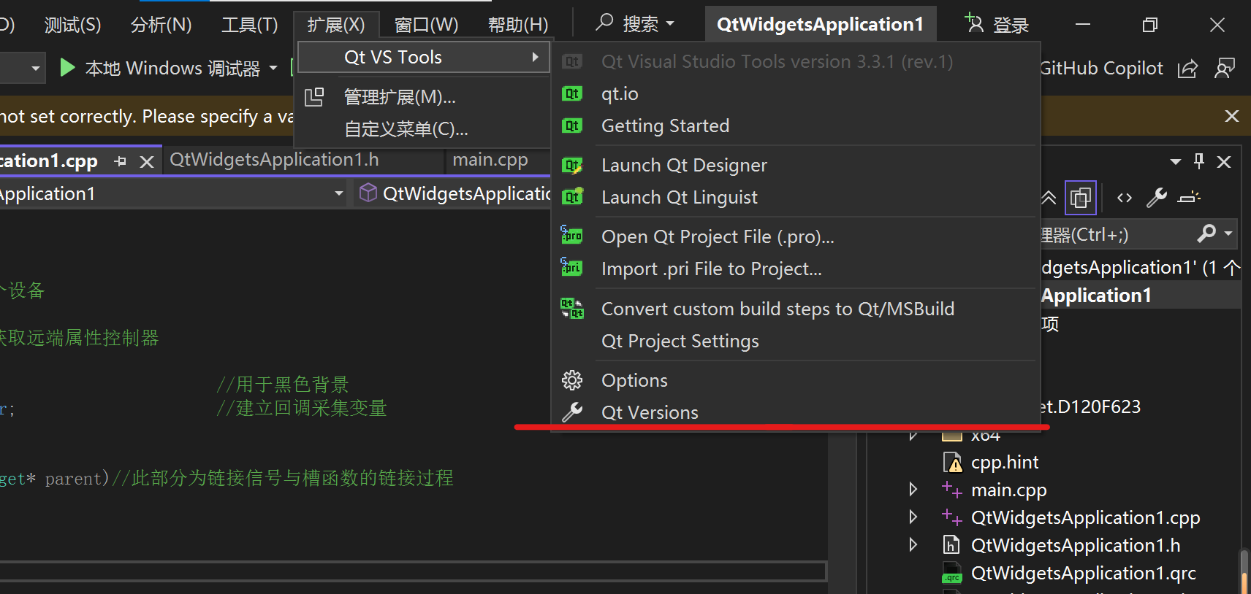Viewport: 1251px width, 594px height.
Task: Click the convert icon beside Convert custom build steps
Action: point(571,309)
